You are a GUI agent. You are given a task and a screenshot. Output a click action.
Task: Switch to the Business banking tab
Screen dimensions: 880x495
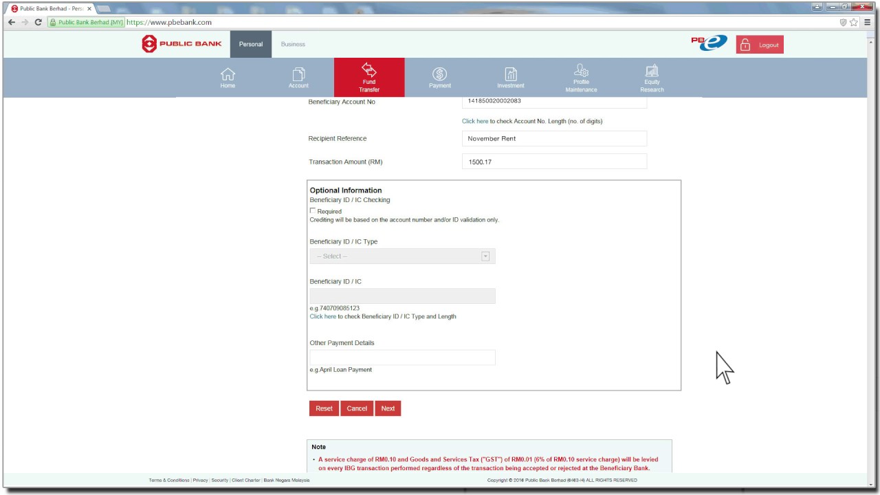pyautogui.click(x=293, y=44)
